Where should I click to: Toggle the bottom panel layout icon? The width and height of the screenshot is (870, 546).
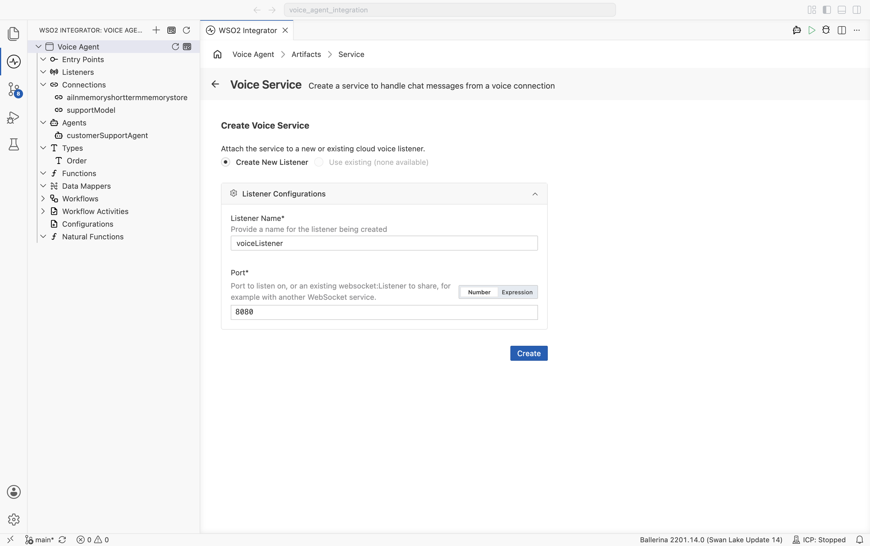point(842,10)
